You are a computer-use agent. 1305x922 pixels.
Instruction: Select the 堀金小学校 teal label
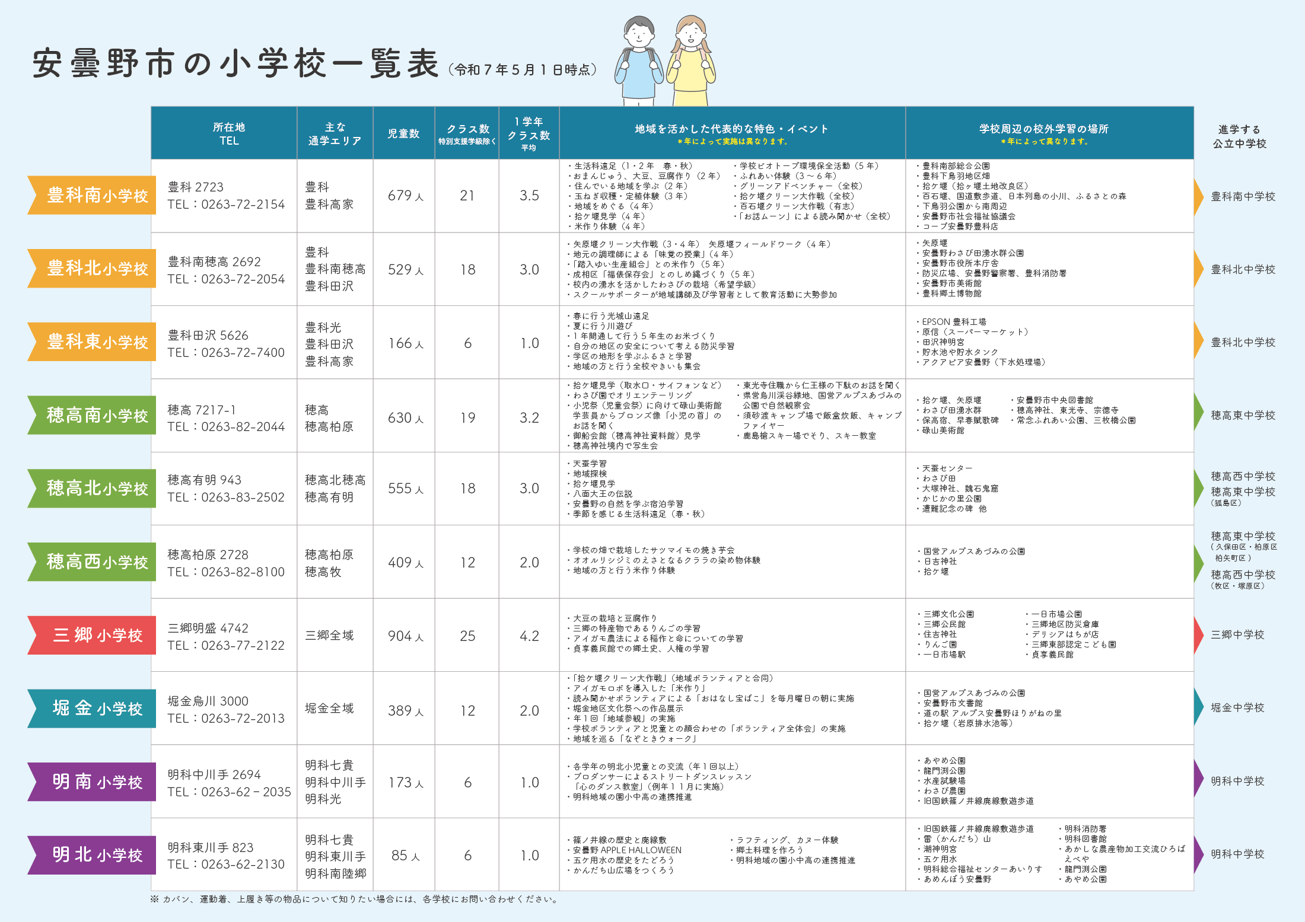95,708
